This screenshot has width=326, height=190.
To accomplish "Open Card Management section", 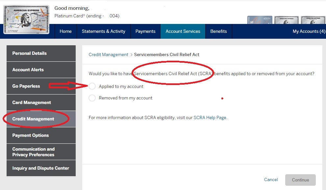I will 41,102.
